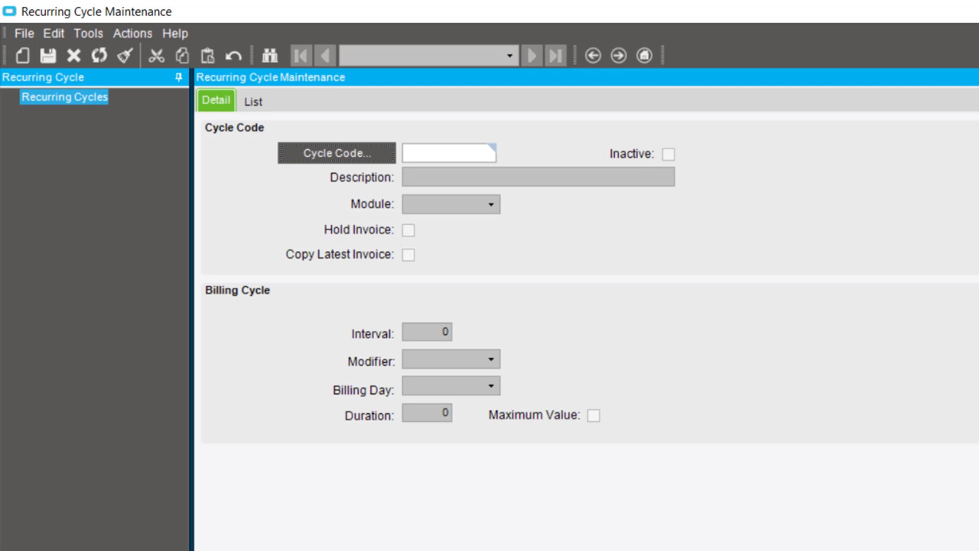
Task: Switch to the List tab
Action: (253, 100)
